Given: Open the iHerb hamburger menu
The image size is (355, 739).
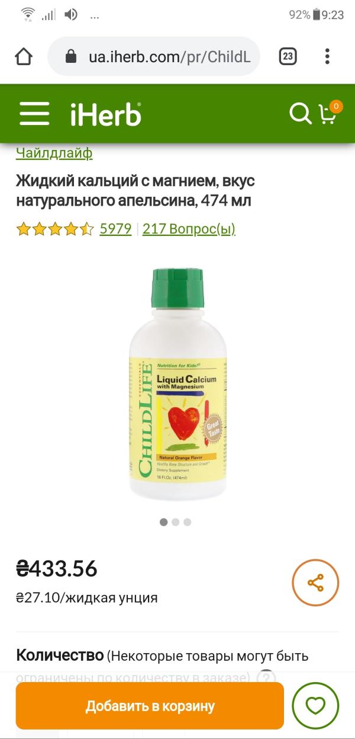Looking at the screenshot, I should point(34,113).
